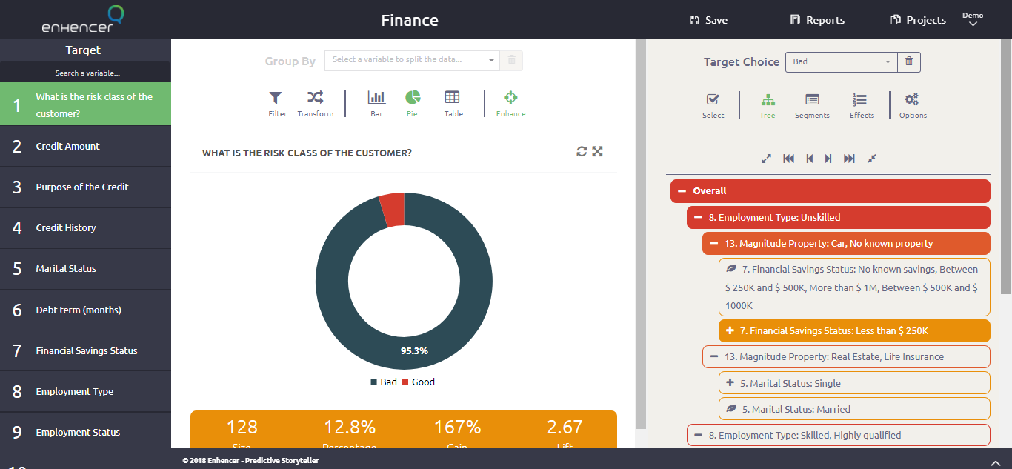
Task: Go to previous tree node
Action: tap(810, 159)
